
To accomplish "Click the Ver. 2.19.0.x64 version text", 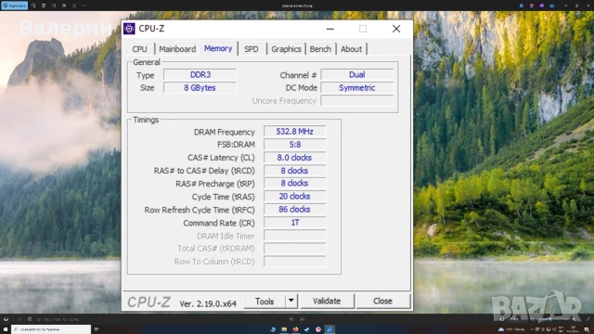I will (x=208, y=303).
